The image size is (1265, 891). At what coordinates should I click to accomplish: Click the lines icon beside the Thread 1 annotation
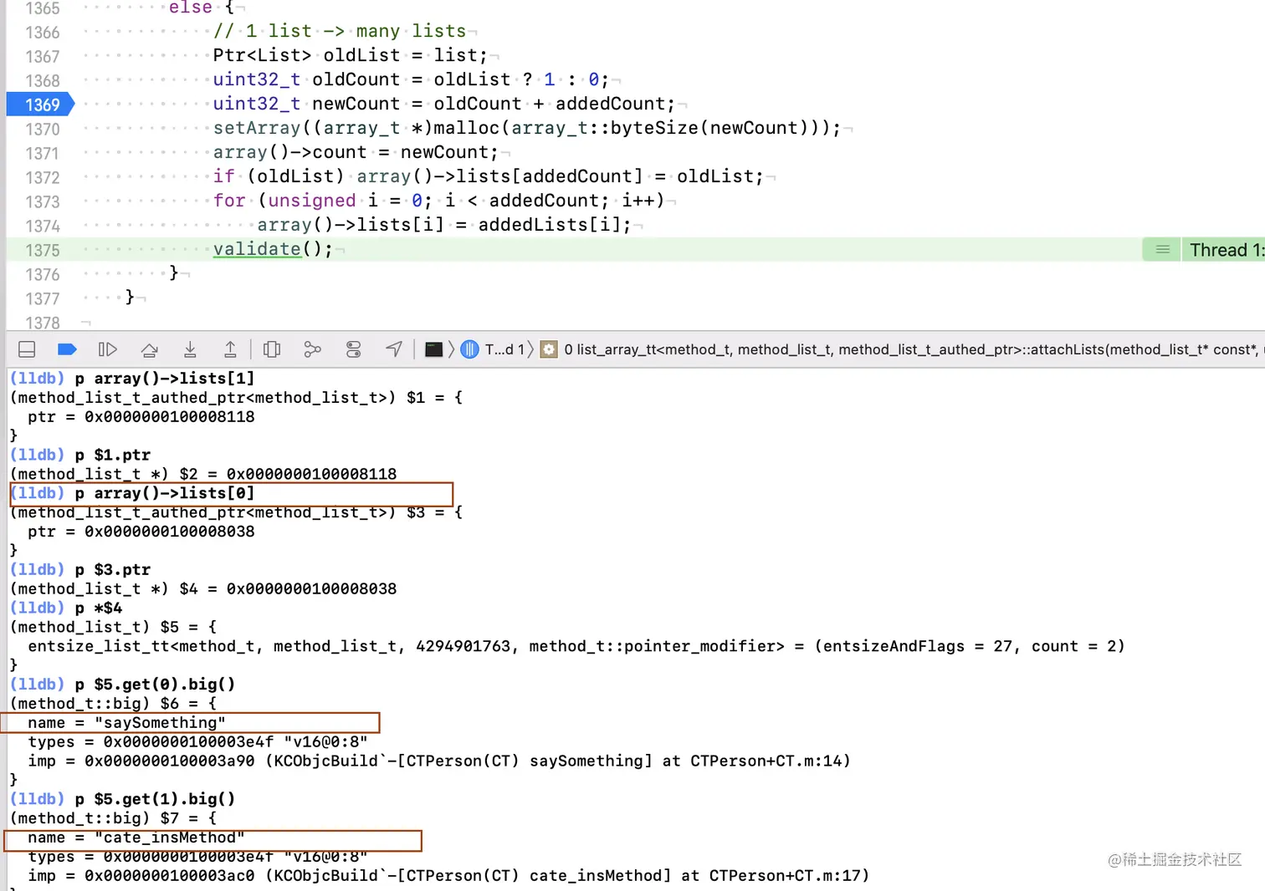tap(1162, 250)
